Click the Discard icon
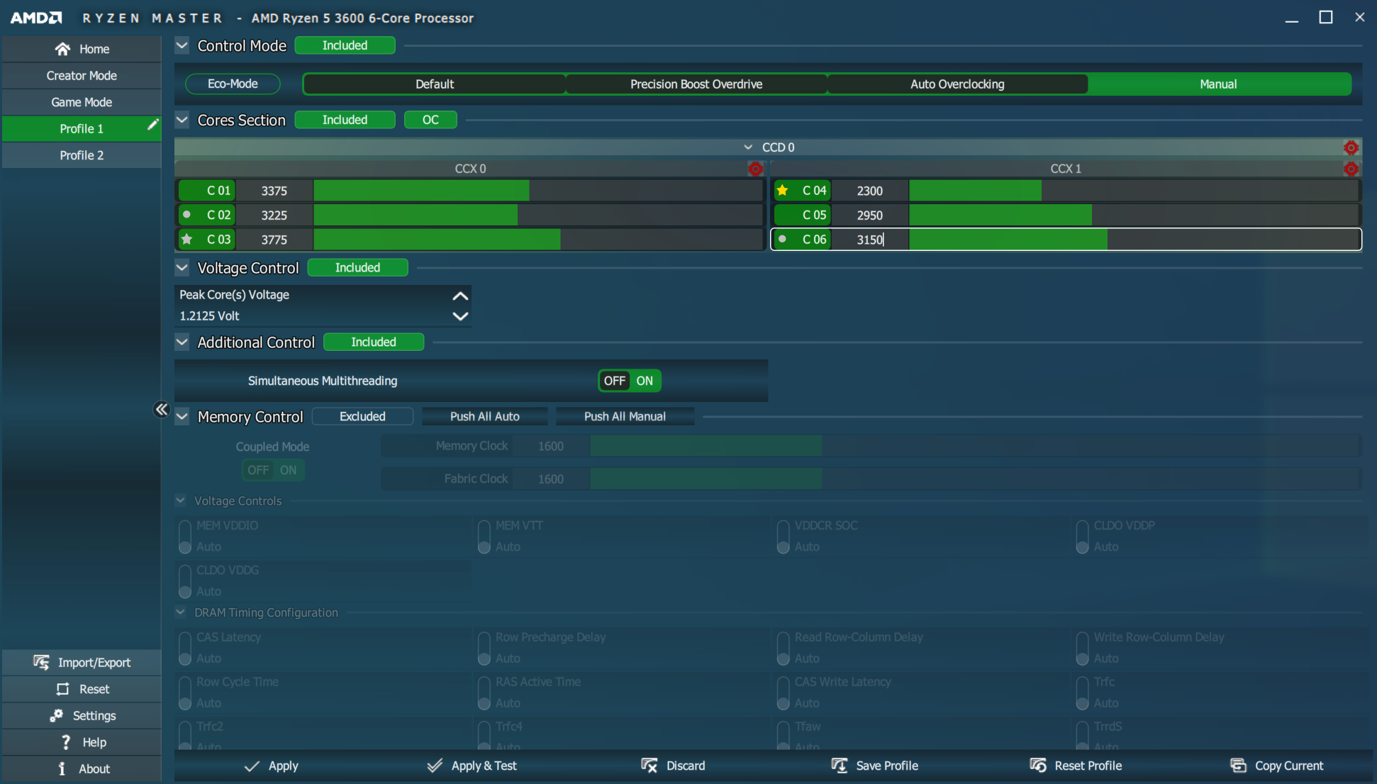1377x784 pixels. point(650,766)
